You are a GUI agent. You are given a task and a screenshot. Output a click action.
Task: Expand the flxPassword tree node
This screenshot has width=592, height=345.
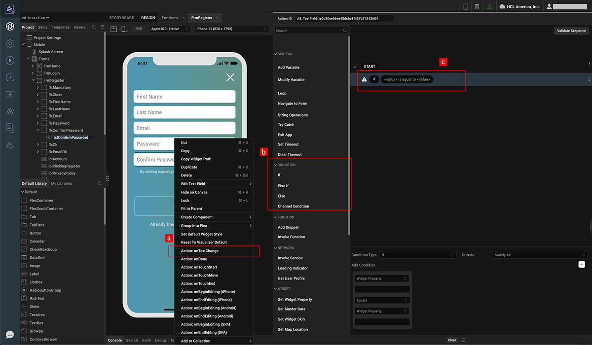pos(38,123)
